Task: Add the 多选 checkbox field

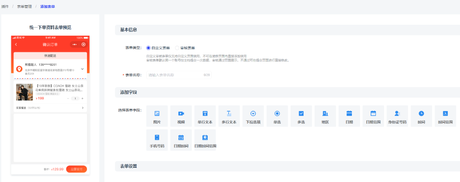Action: [x=301, y=116]
